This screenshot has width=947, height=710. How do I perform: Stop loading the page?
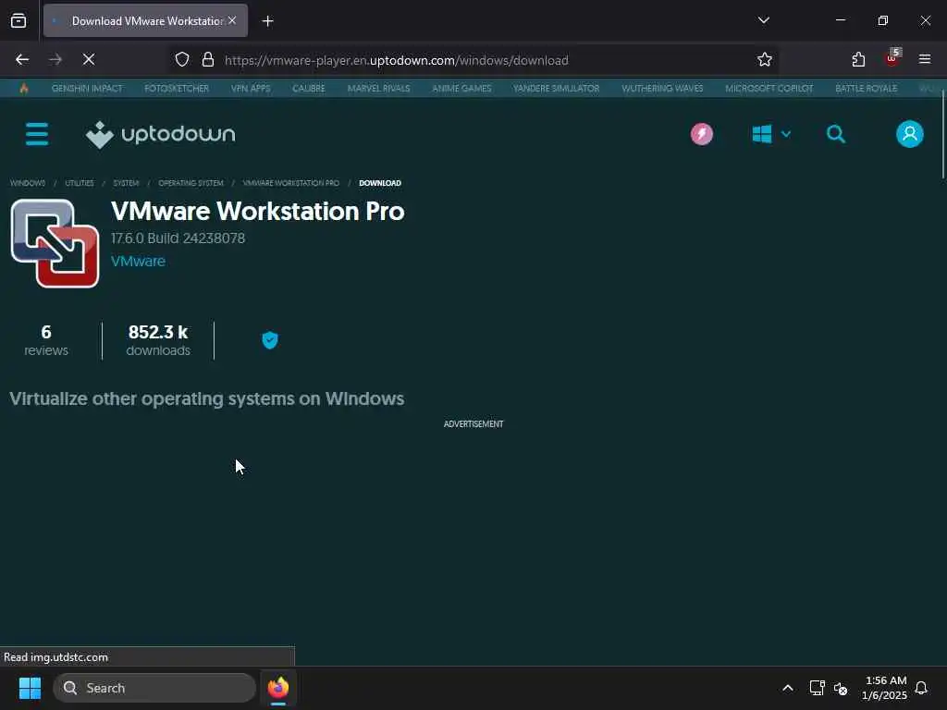point(88,60)
